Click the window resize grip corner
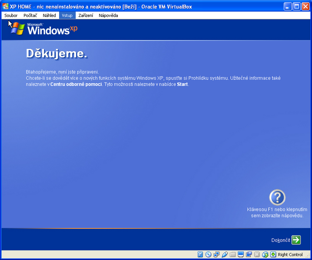Viewport: 312px width, 260px height. click(x=308, y=257)
